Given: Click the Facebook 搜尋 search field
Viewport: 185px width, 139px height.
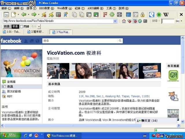Looking at the screenshot, I should pyautogui.click(x=80, y=41).
